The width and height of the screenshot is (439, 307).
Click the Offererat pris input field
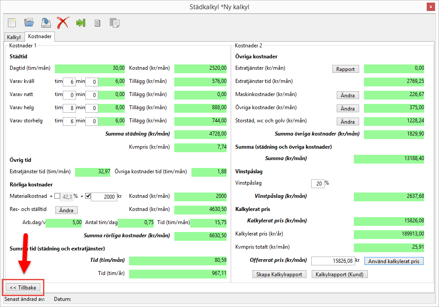click(x=332, y=261)
